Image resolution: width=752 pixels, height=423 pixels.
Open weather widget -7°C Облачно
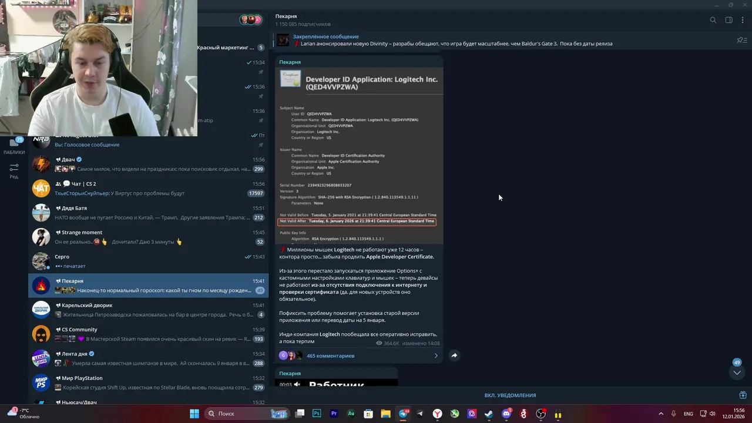point(25,414)
